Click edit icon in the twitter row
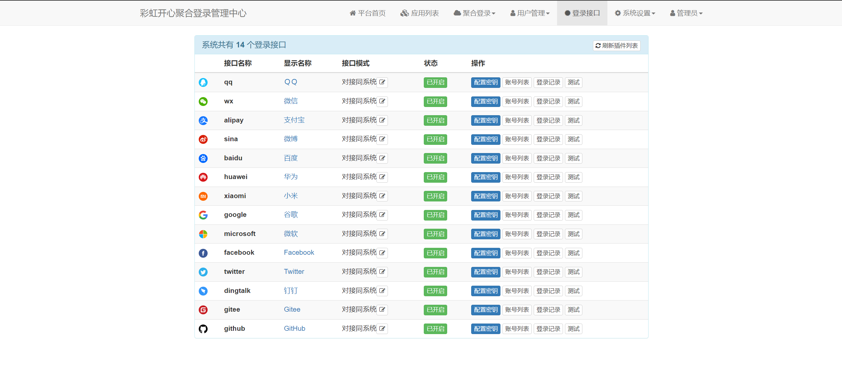This screenshot has height=391, width=842. 382,272
